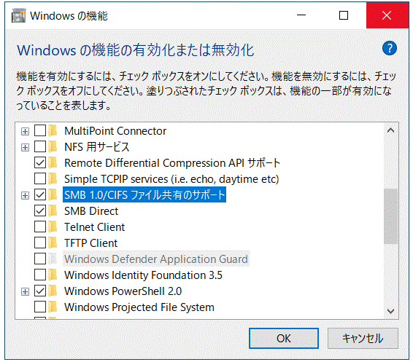Select Remote Differential Compression API サポート text
Screen dimensions: 413x362
(172, 162)
